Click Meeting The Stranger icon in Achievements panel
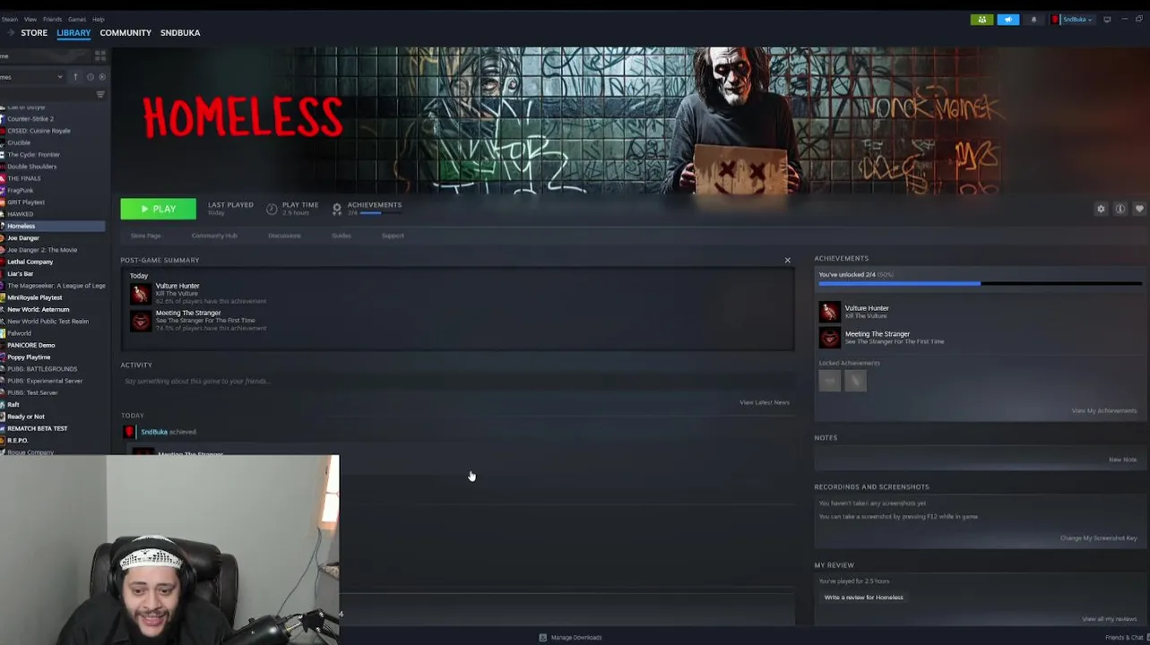This screenshot has height=645, width=1150. 829,338
